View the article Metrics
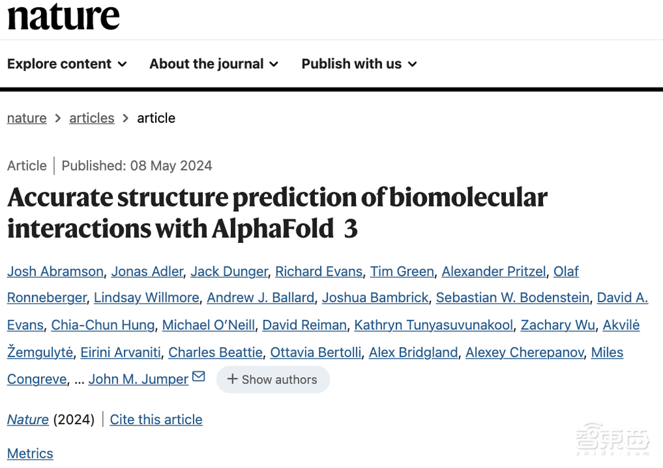The width and height of the screenshot is (663, 468). pos(30,453)
